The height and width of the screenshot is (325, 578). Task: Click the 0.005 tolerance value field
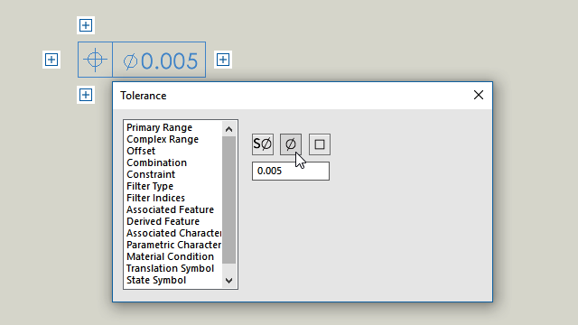[x=291, y=171]
